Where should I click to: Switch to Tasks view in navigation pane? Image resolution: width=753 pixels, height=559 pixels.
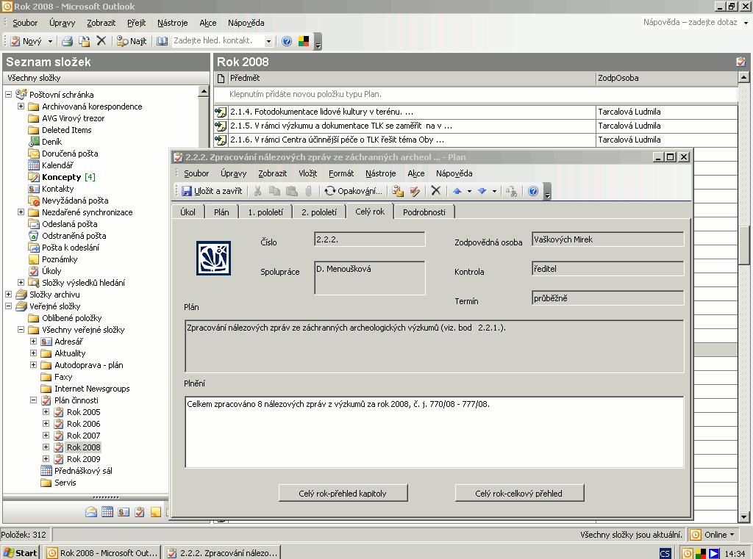(139, 512)
